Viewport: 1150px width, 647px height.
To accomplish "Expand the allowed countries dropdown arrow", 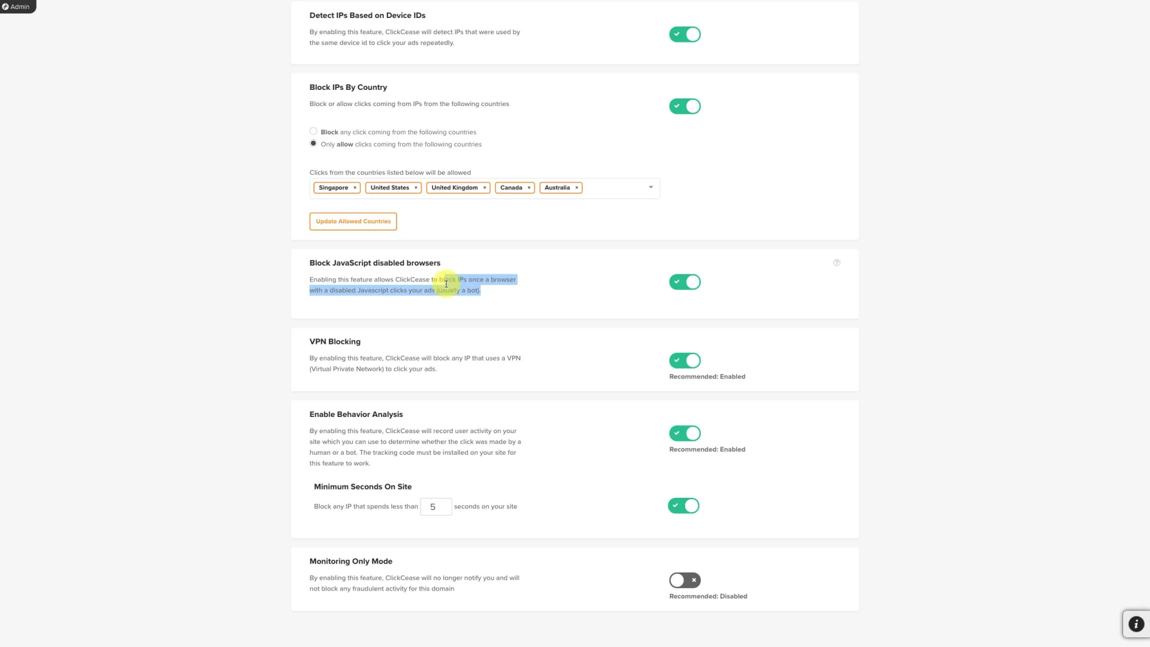I will click(x=651, y=188).
